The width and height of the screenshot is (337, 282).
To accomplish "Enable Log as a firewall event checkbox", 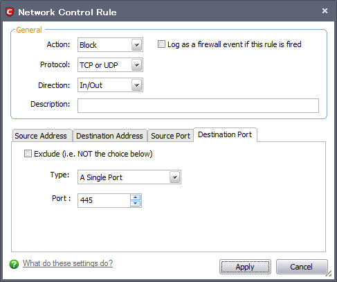I will point(161,44).
